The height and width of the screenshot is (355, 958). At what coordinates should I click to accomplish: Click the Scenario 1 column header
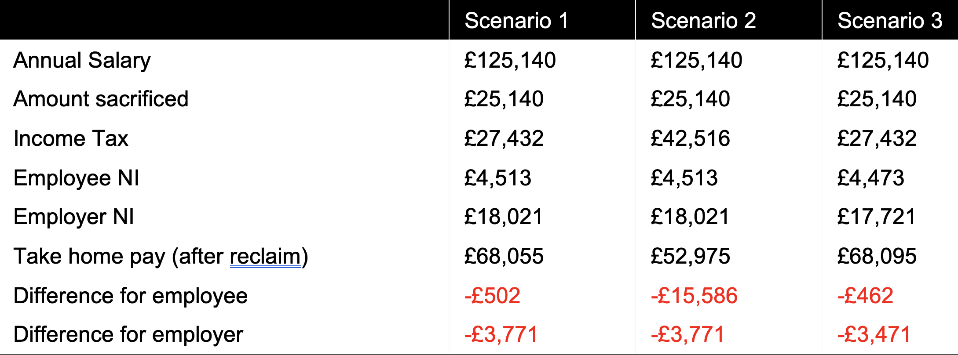point(516,21)
